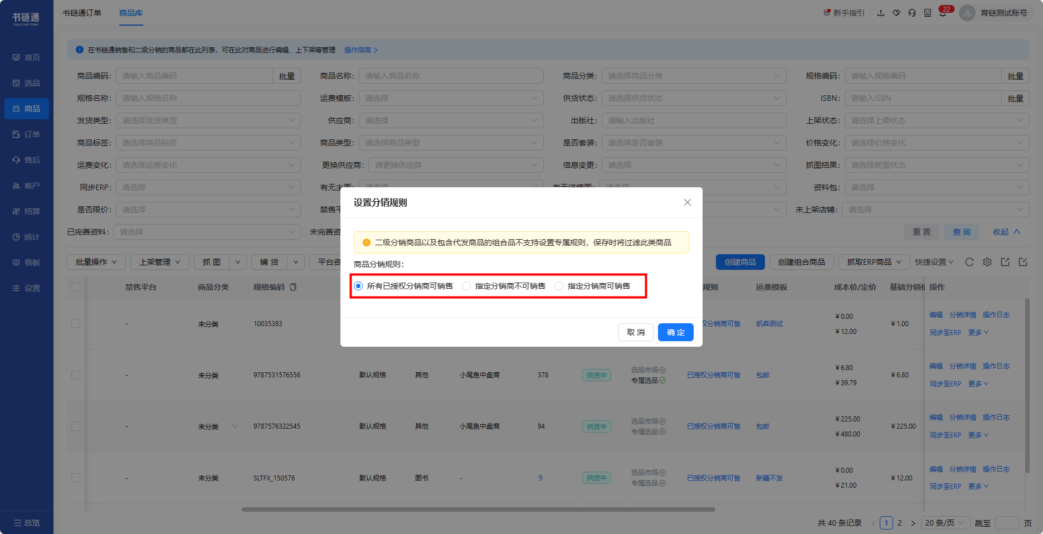Open 首页 in the sidebar
Viewport: 1043px width, 534px height.
click(26, 57)
